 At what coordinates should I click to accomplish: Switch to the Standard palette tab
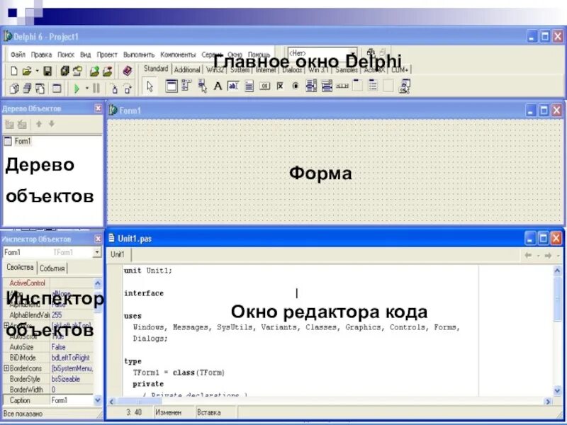pyautogui.click(x=156, y=69)
